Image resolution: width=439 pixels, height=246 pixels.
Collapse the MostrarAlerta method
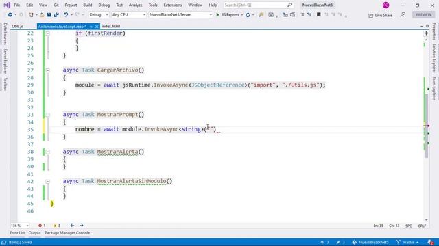point(47,152)
